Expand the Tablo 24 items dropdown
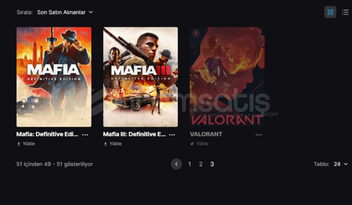The image size is (352, 205). pyautogui.click(x=340, y=164)
